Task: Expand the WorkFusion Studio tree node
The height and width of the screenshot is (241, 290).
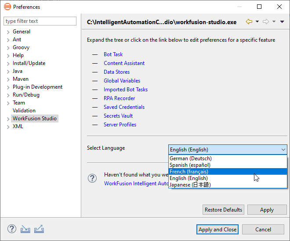Action: pyautogui.click(x=8, y=119)
